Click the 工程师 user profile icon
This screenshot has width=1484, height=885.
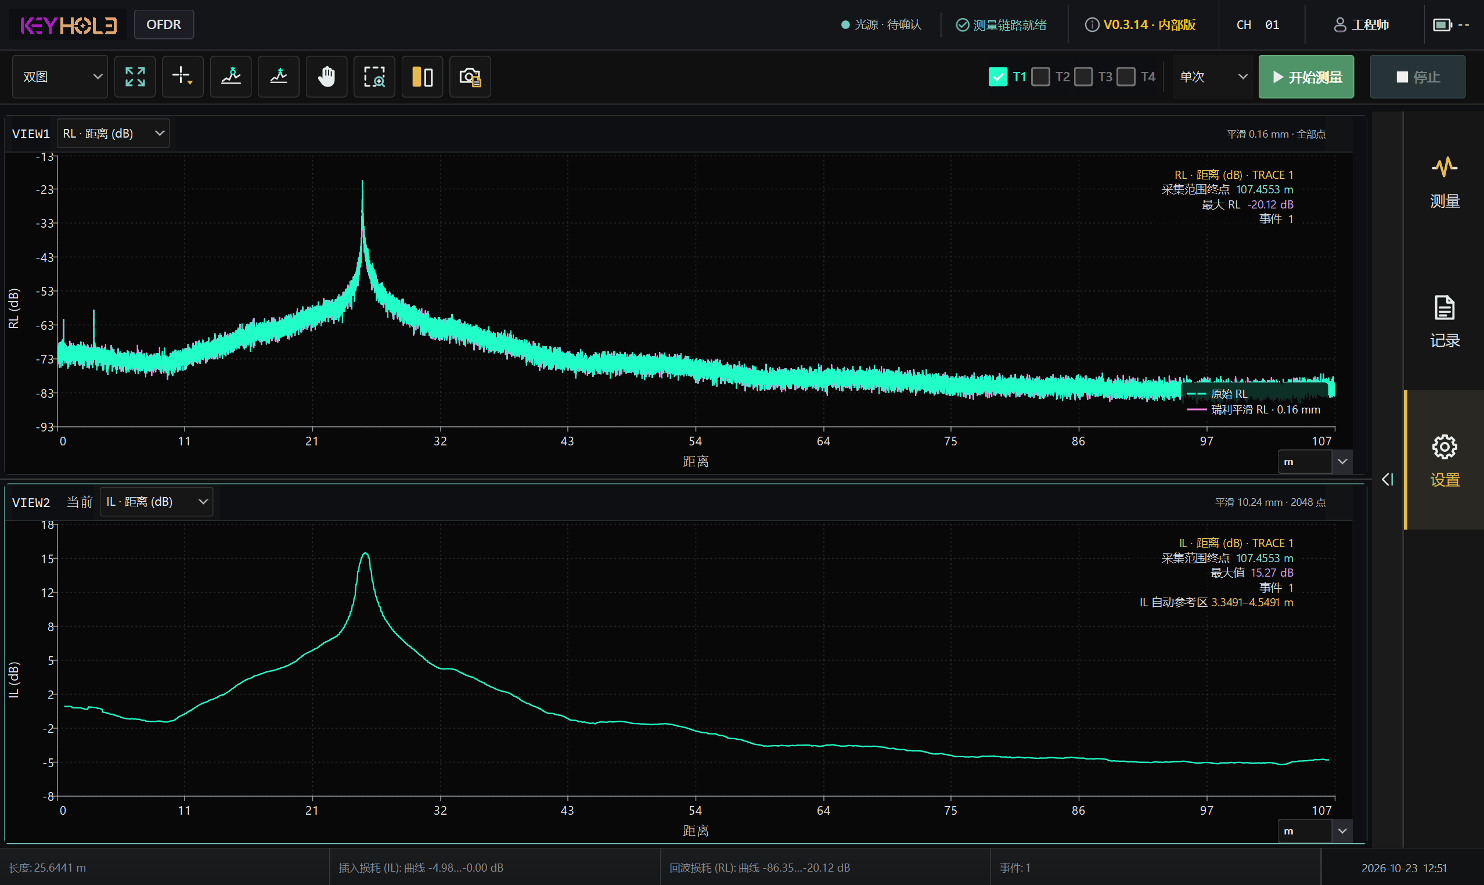1339,24
